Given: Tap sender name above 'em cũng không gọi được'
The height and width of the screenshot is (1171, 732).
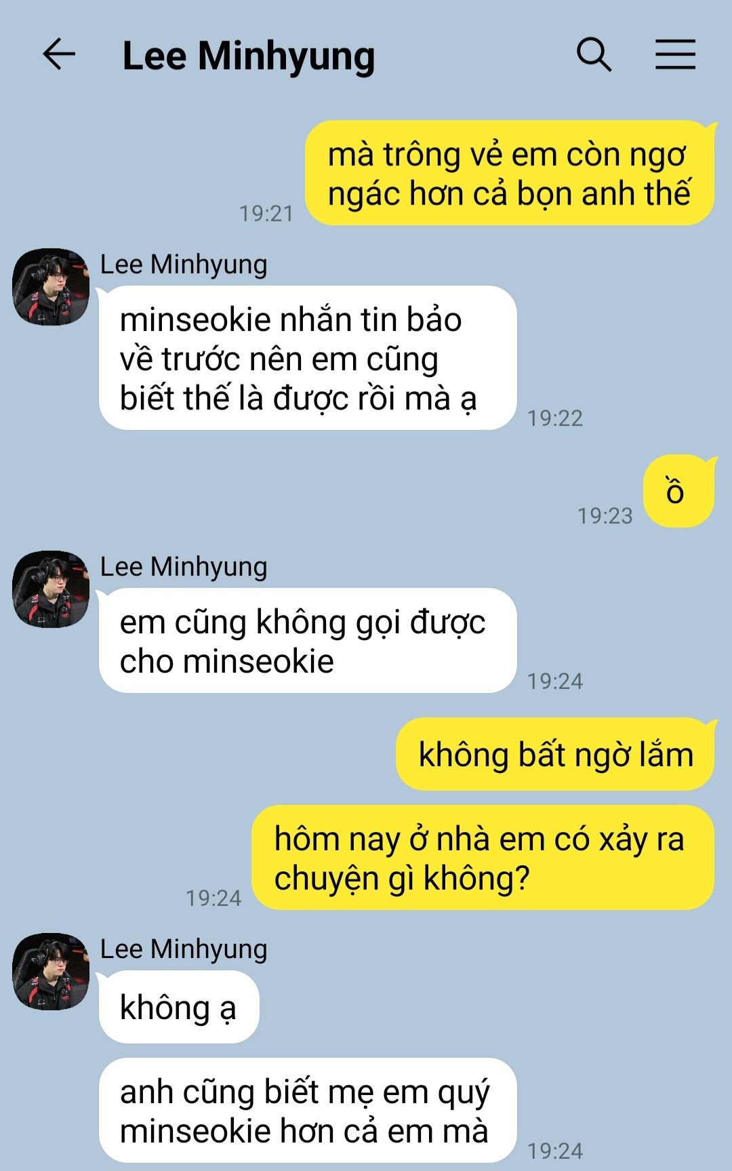Looking at the screenshot, I should coord(184,567).
